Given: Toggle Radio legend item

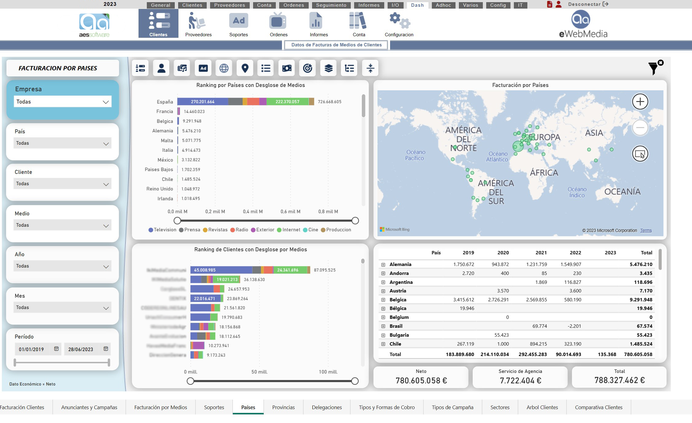Looking at the screenshot, I should [x=239, y=230].
